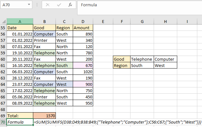202x127 pixels.
Task: Select column H header
Action: [166, 21]
